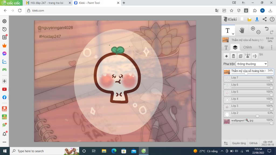Screen dimensions: 276x155
Task: Switch to the Text tab
Action: 226,47
